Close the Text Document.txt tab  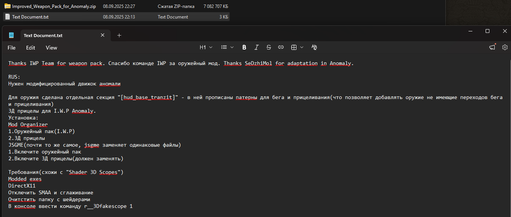click(x=102, y=35)
